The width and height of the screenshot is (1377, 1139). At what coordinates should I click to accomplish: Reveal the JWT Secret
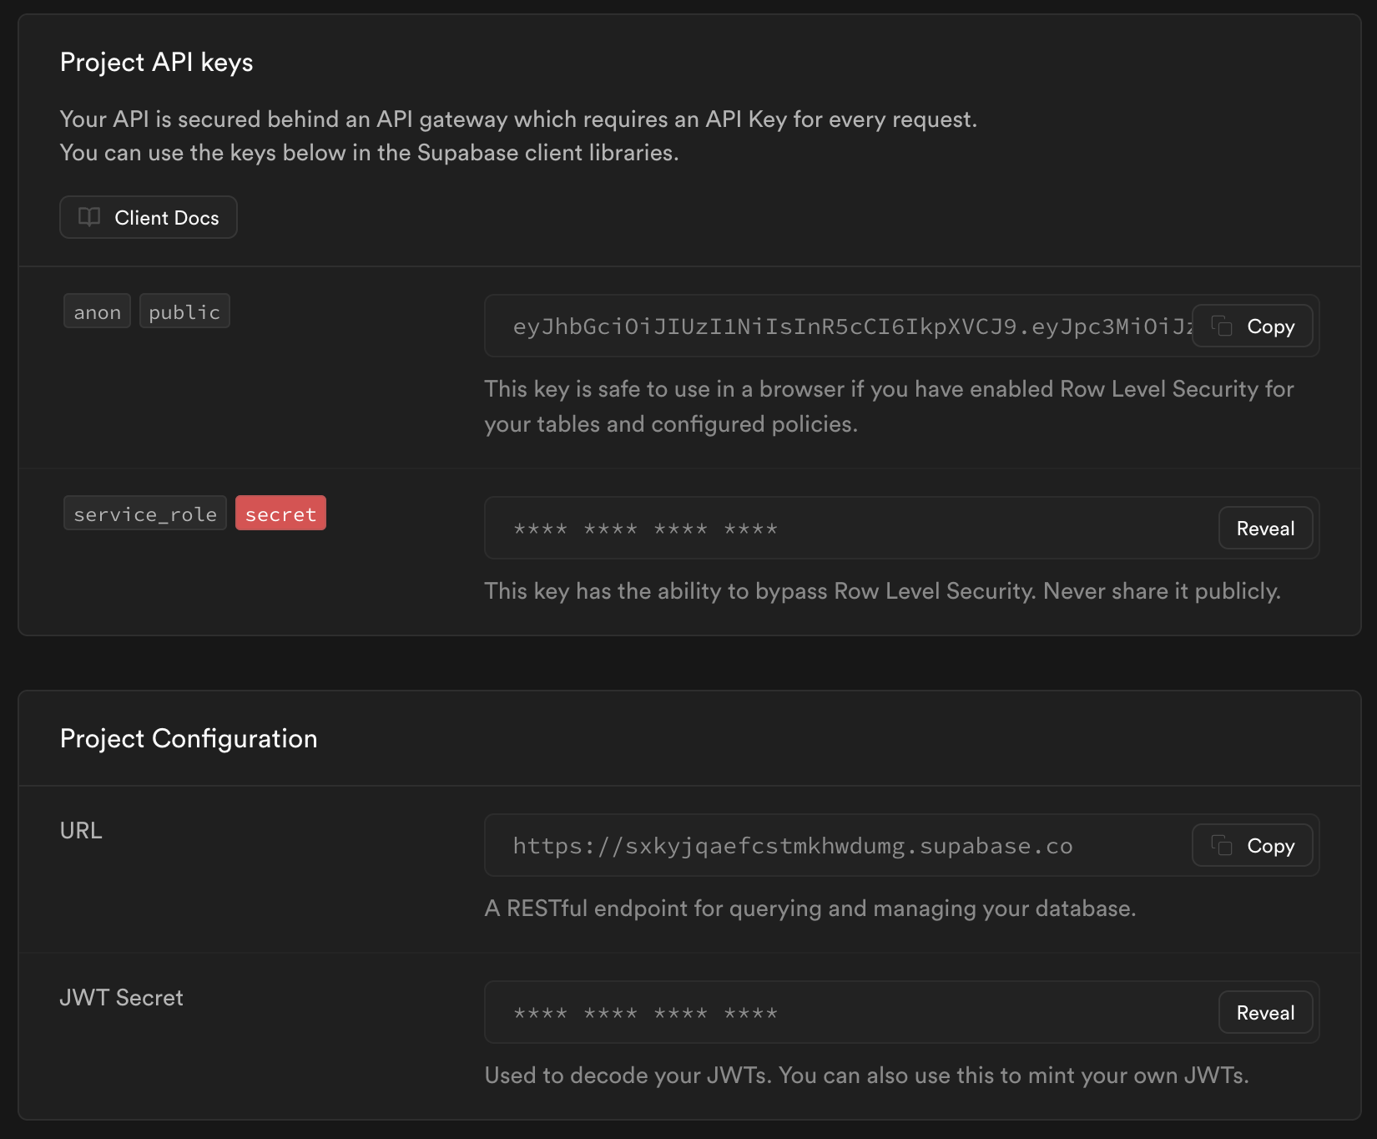coord(1265,1012)
